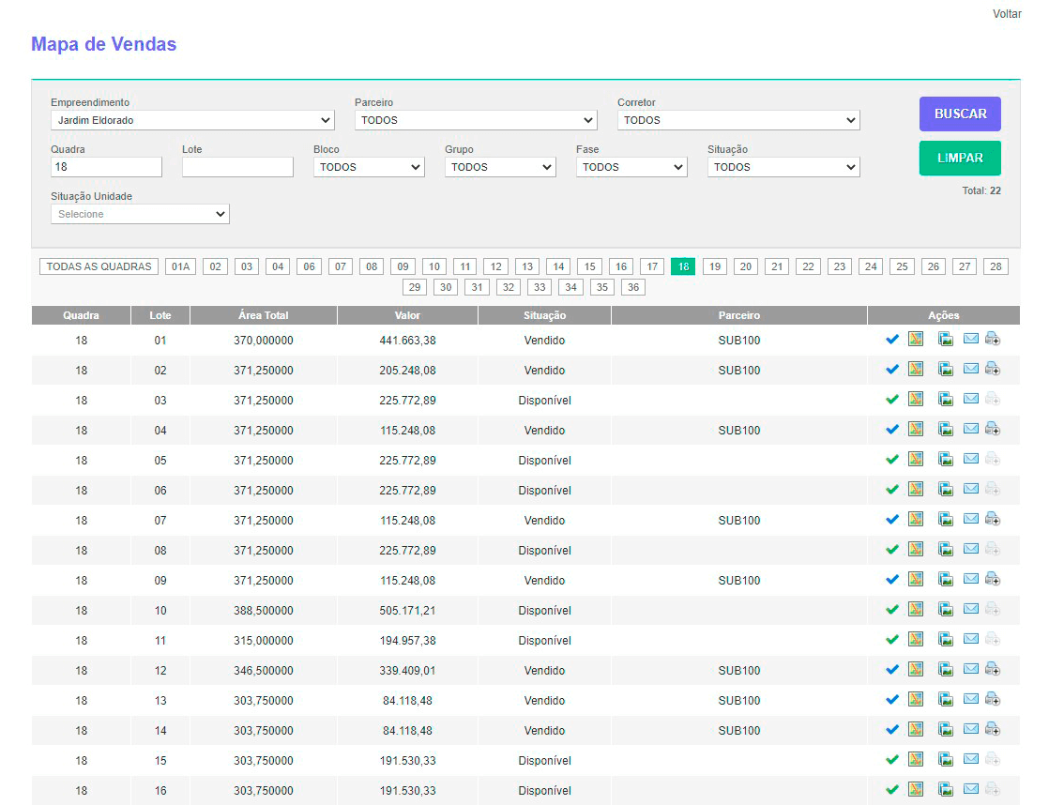Viewport: 1049px width, 805px height.
Task: Select quadra 36 tab
Action: pos(633,287)
